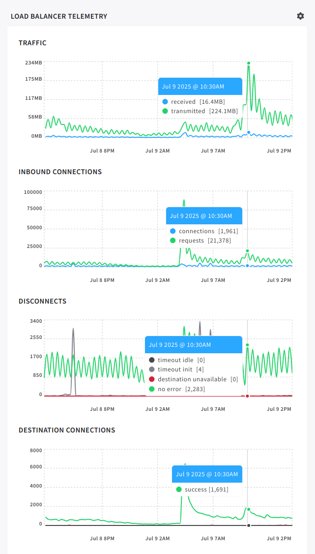This screenshot has width=315, height=554.
Task: Select the red data point on Disconnects baseline
Action: tap(247, 396)
